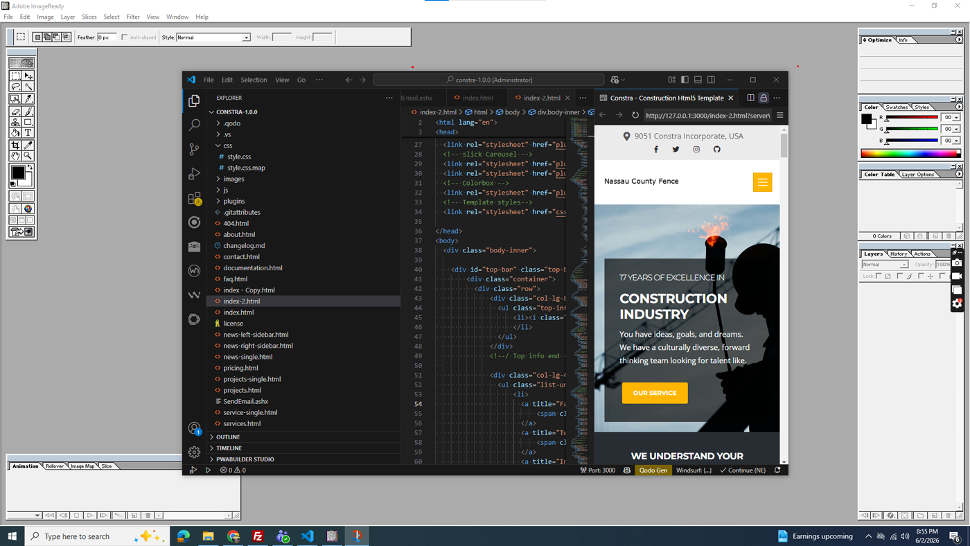Select the Type tool in ImageReady toolbox
Screen dimensions: 970x546
tap(28, 132)
